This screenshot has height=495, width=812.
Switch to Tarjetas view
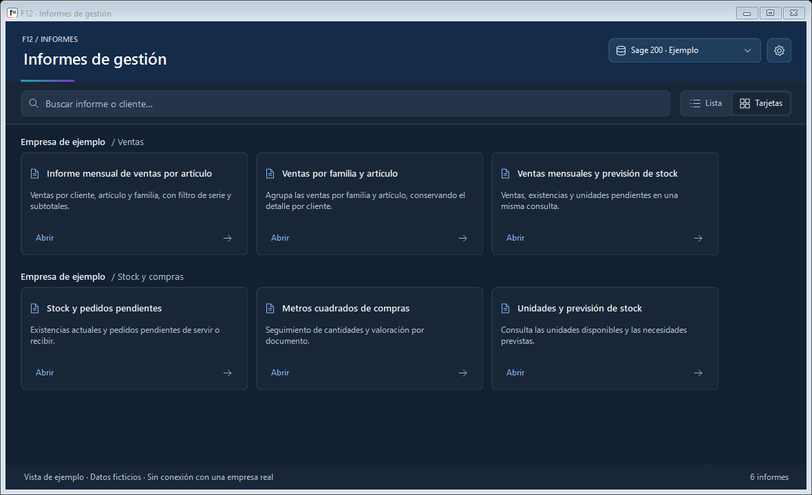760,103
